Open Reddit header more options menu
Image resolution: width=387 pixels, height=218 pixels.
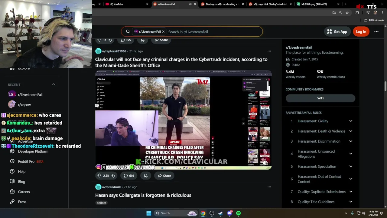coord(376,31)
